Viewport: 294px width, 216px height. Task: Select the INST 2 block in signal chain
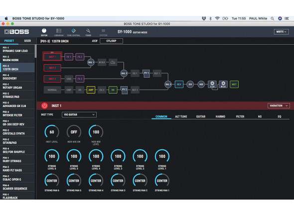[52, 68]
